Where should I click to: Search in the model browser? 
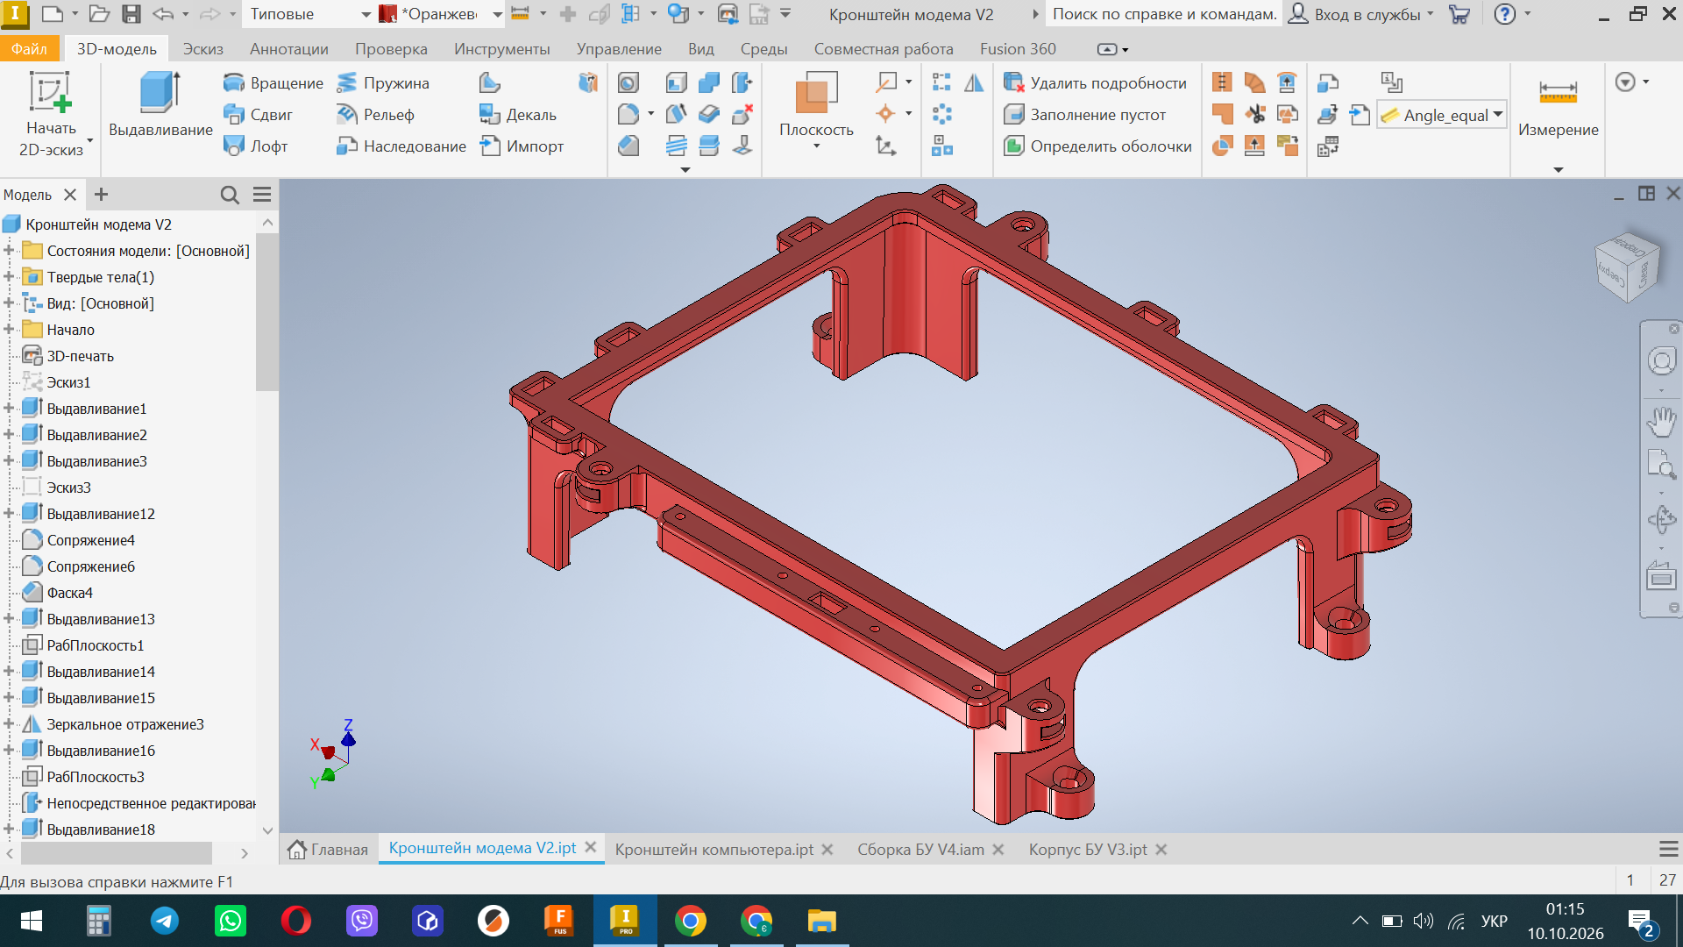230,195
